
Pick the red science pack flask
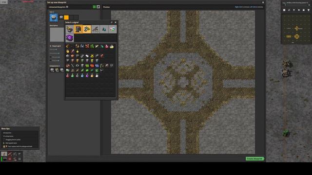[68, 75]
